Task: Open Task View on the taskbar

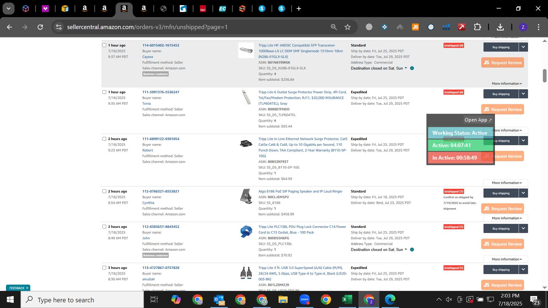Action: click(x=154, y=300)
